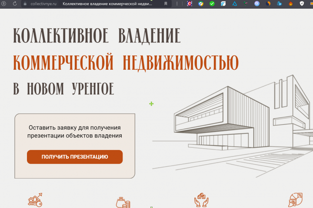This screenshot has height=208, width=313.
Task: Open the orange flame extension icon
Action: (x=291, y=3)
